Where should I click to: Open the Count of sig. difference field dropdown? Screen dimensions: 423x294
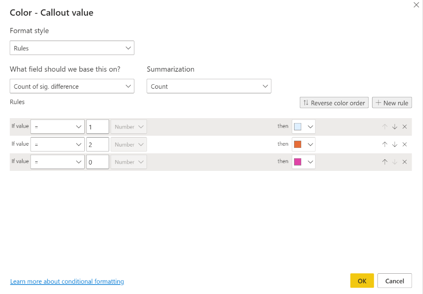(72, 86)
